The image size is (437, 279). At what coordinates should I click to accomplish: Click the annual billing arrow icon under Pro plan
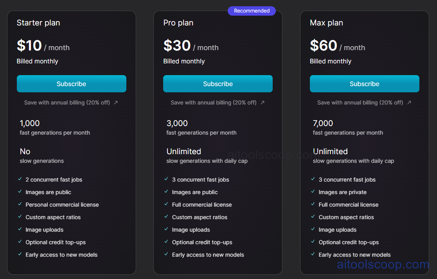tap(263, 103)
